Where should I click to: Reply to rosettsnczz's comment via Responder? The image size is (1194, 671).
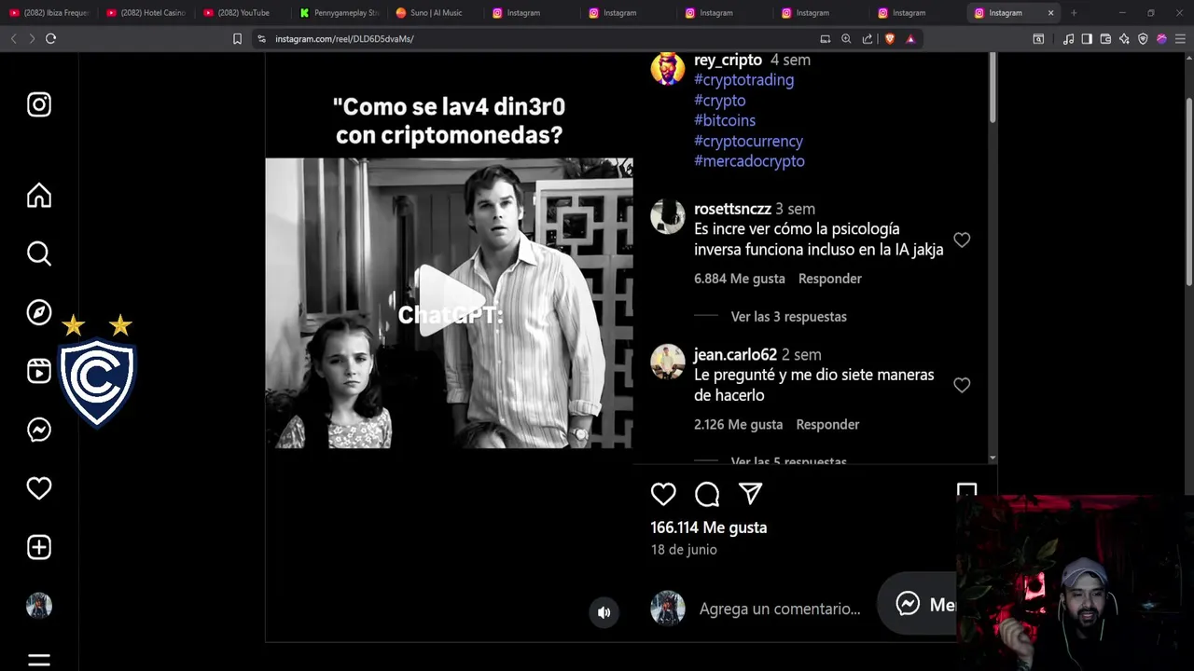click(830, 279)
